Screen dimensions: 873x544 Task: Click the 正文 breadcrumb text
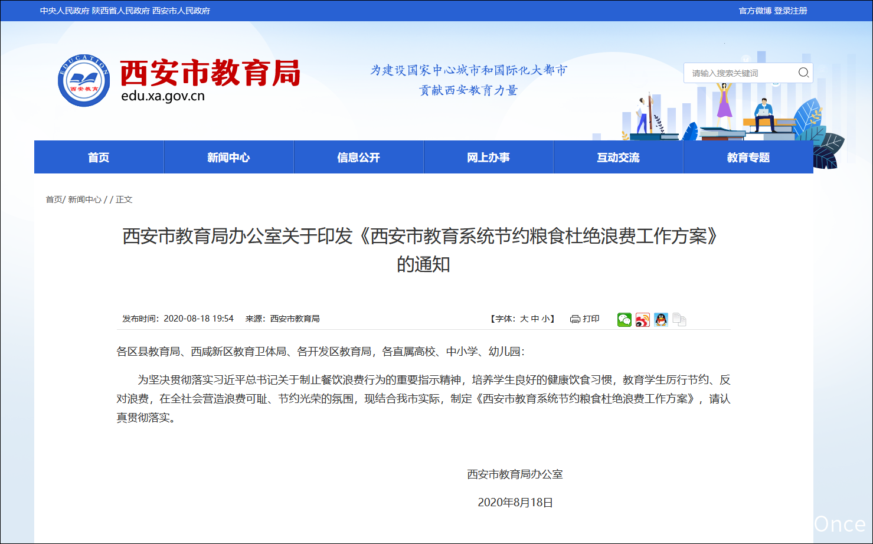(124, 199)
